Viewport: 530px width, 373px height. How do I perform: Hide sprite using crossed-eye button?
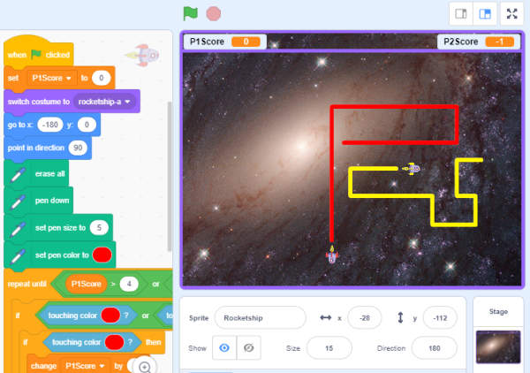pyautogui.click(x=248, y=348)
